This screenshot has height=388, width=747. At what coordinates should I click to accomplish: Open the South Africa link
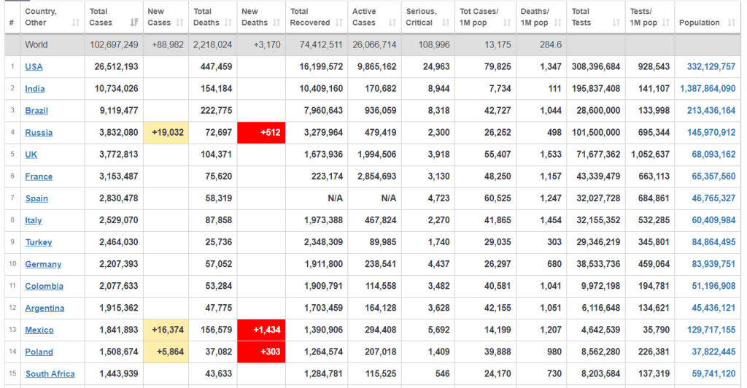pyautogui.click(x=50, y=374)
